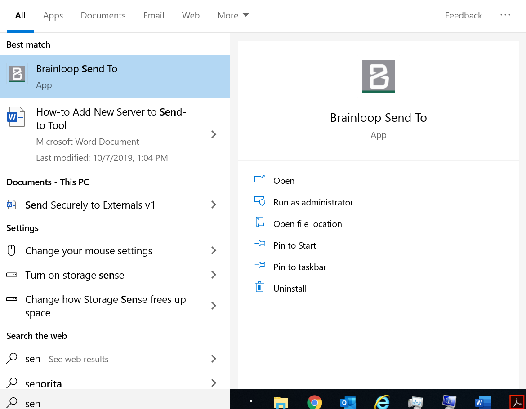
Task: Switch to the Apps tab
Action: 53,15
